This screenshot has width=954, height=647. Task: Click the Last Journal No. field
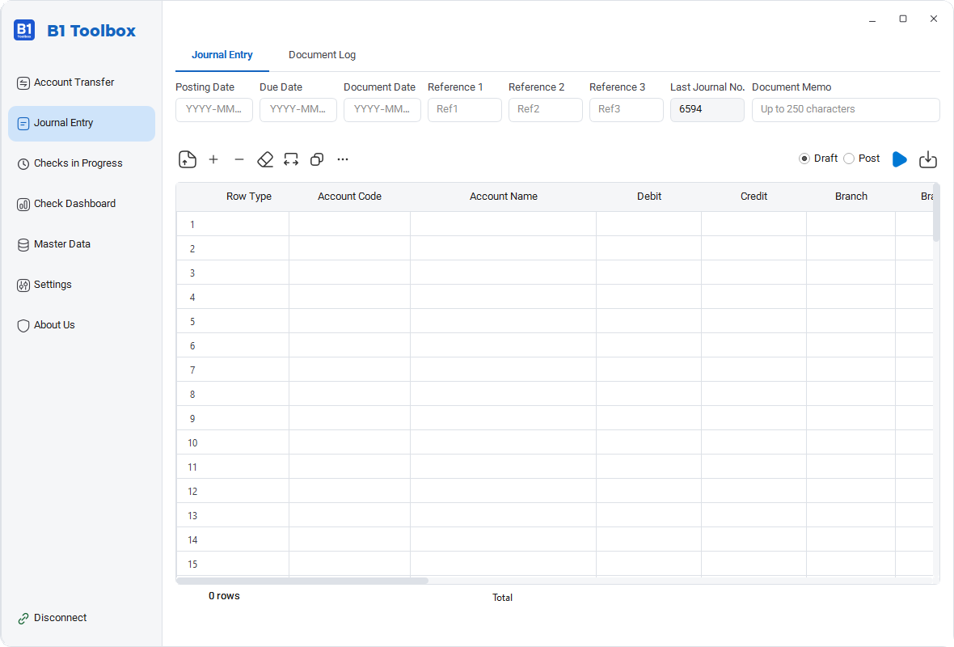tap(707, 109)
